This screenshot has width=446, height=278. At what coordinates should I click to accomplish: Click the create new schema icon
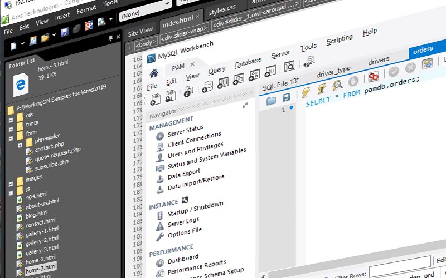[207, 87]
